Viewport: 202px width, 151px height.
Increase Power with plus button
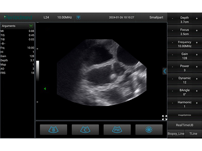pos(196,67)
